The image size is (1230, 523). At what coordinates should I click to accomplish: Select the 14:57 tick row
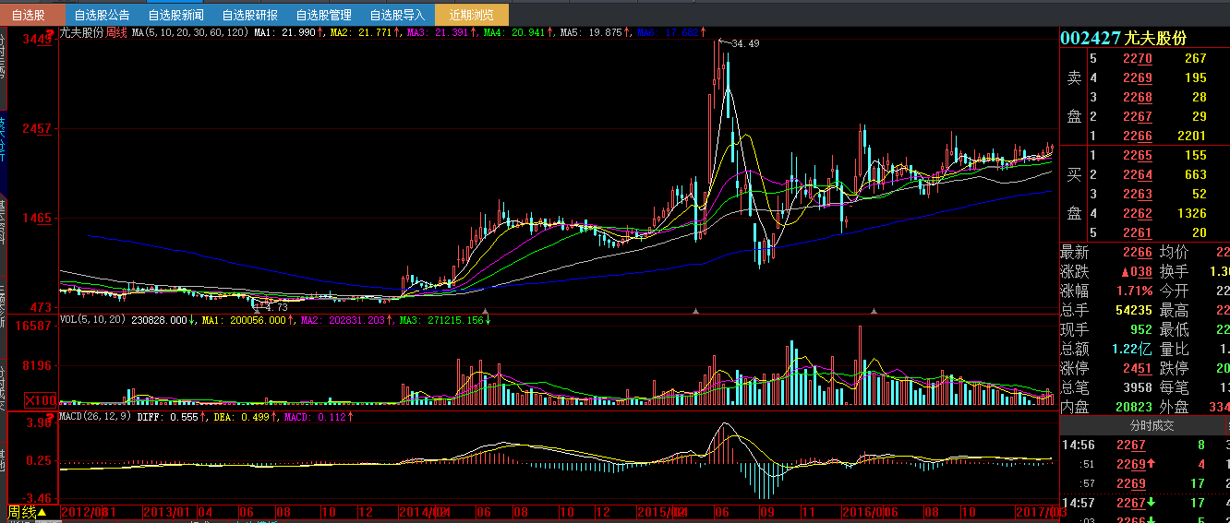[x=1144, y=503]
